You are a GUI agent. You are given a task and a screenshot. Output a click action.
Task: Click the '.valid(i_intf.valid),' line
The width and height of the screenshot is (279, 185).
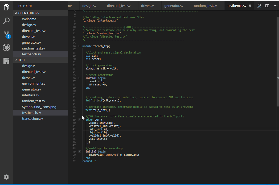point(105,136)
